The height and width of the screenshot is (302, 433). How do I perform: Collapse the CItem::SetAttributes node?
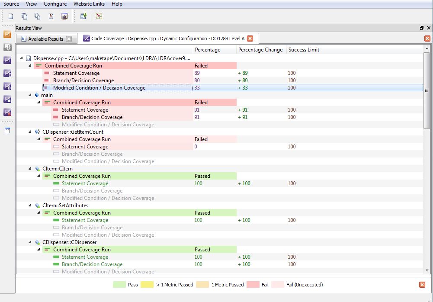click(30, 206)
